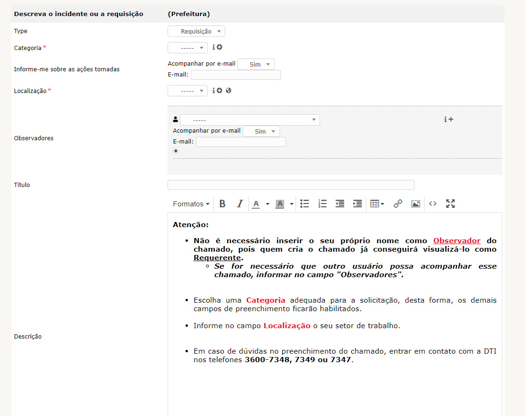This screenshot has height=416, width=525.
Task: Decrease indent in the editor
Action: click(x=340, y=204)
